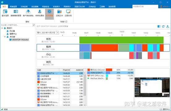Click the QQ.exe row started at 14:47:27

tap(60, 82)
